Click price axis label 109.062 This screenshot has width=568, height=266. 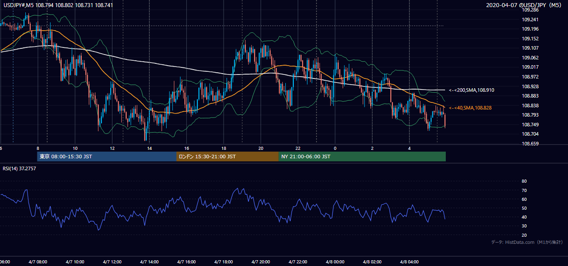530,58
